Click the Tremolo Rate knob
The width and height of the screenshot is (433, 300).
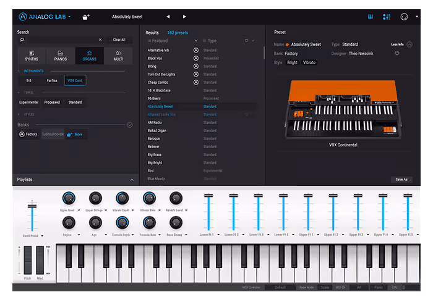click(149, 223)
